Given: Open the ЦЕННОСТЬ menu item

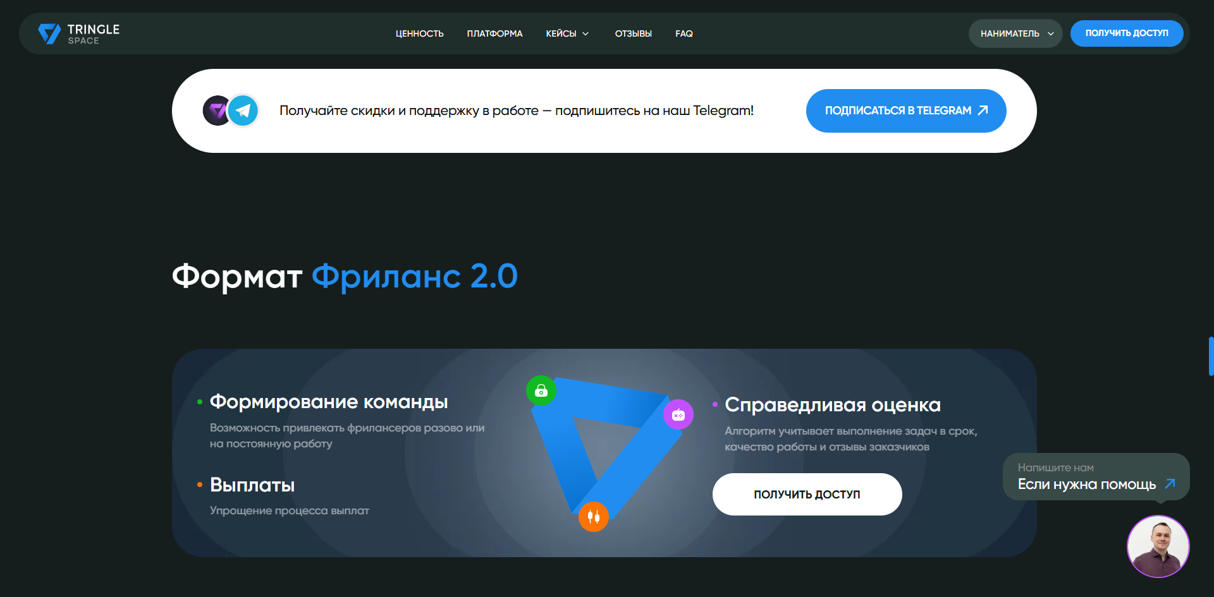Looking at the screenshot, I should coord(419,33).
